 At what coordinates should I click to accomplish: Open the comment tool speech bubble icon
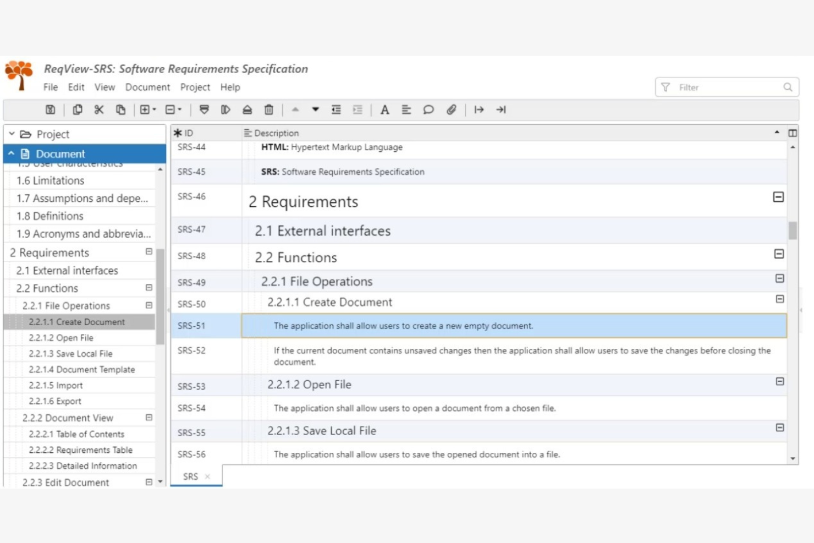coord(428,109)
